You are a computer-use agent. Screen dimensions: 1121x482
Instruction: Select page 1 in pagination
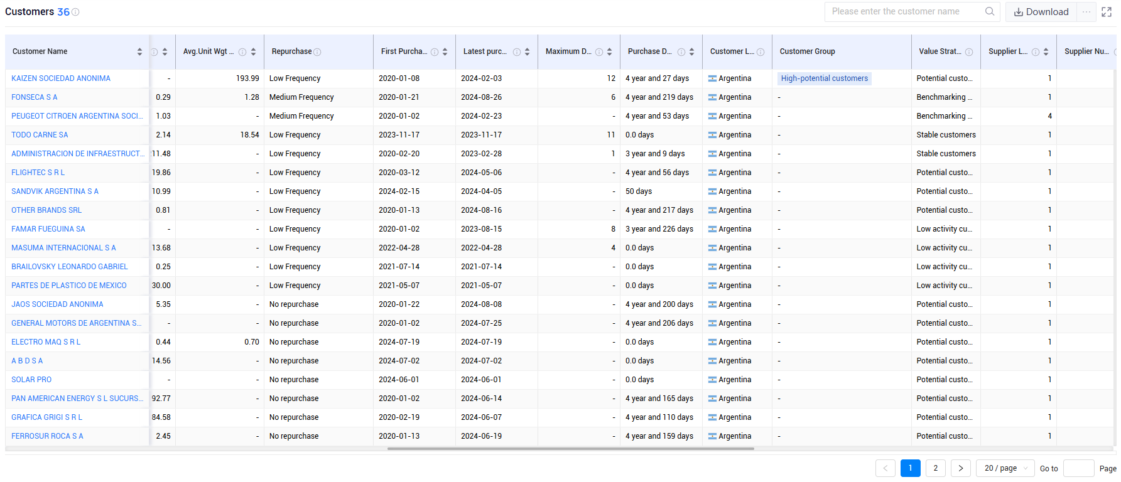click(911, 468)
